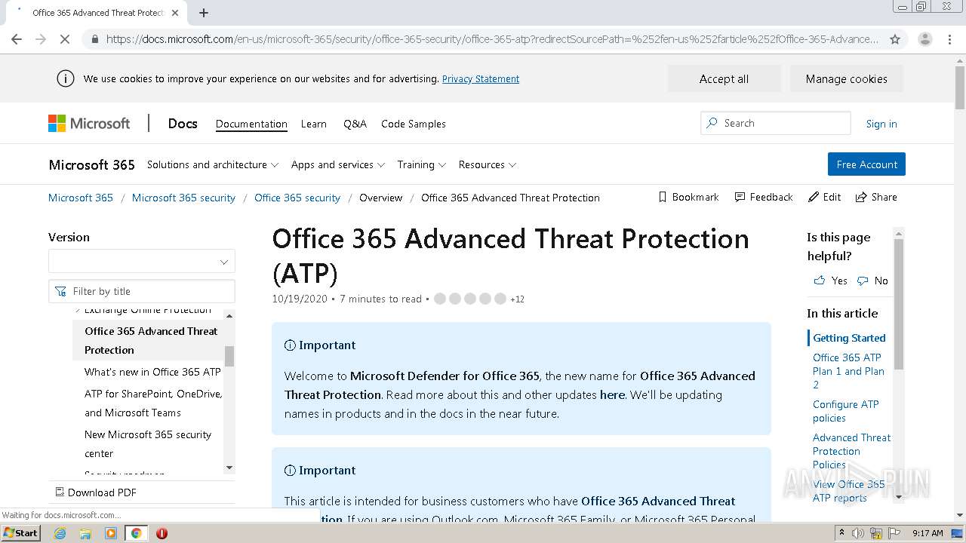Open Chrome three-dot menu
The width and height of the screenshot is (966, 543).
950,39
